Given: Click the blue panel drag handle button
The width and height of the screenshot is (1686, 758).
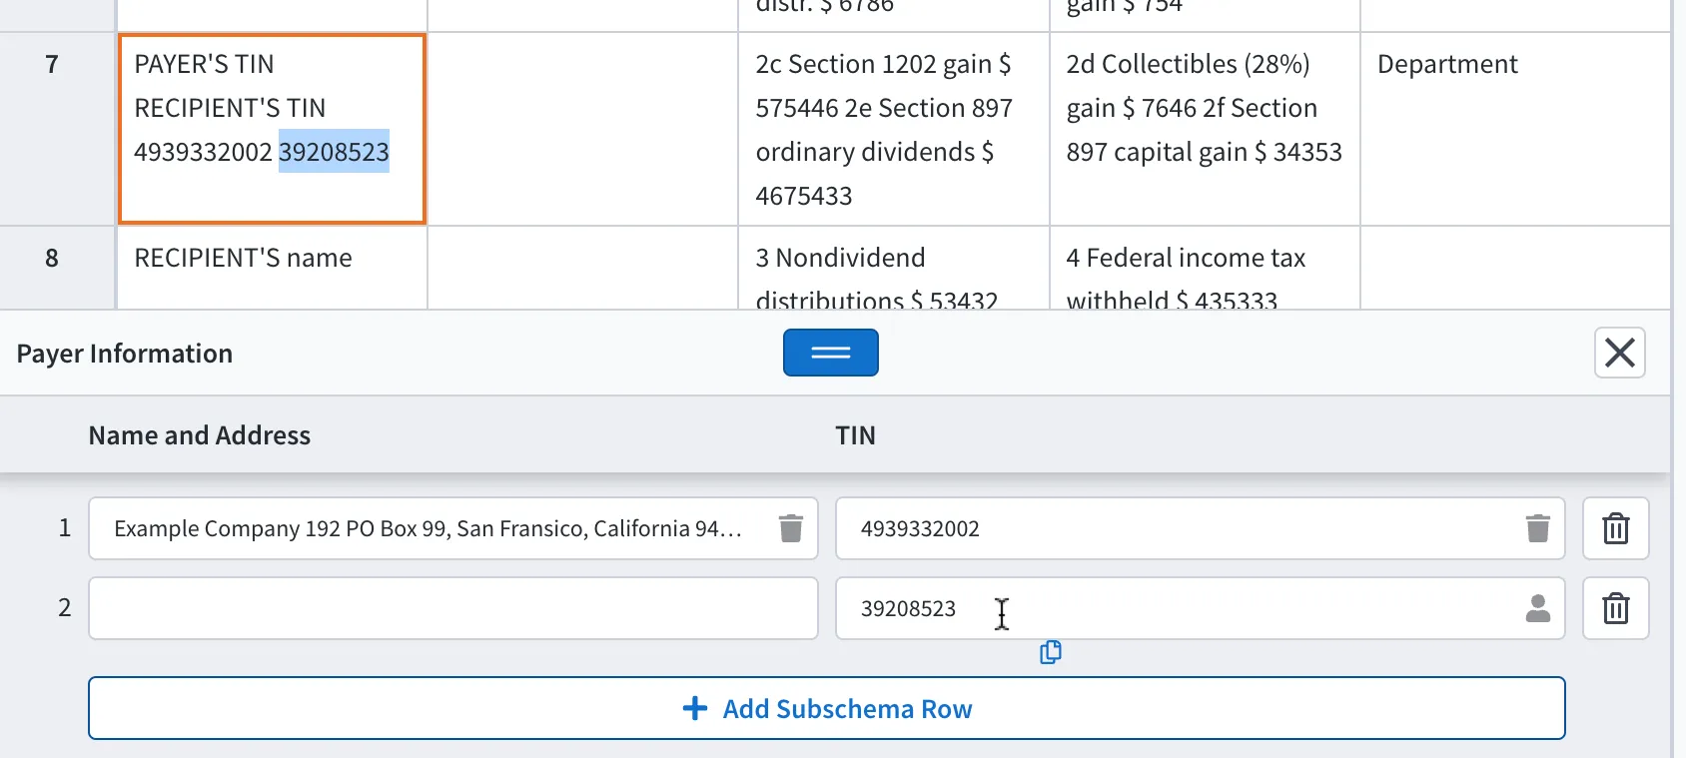Looking at the screenshot, I should pyautogui.click(x=830, y=353).
